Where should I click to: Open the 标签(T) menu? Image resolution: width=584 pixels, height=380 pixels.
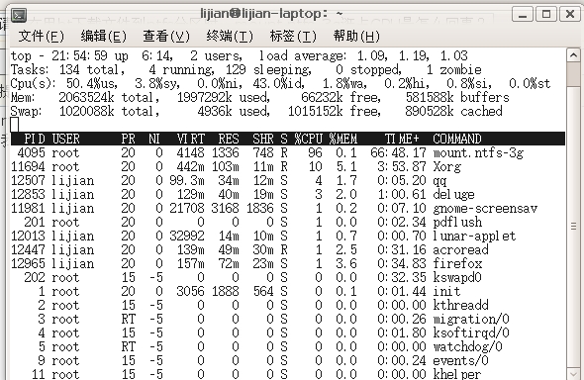tap(293, 36)
